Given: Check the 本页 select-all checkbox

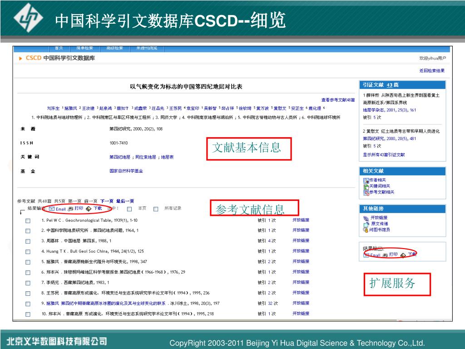Looking at the screenshot, I should [129, 209].
